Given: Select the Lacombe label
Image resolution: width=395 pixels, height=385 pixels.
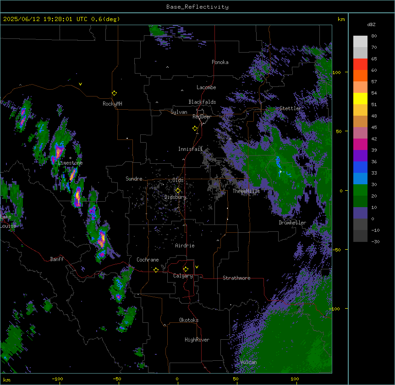Looking at the screenshot, I should (206, 87).
